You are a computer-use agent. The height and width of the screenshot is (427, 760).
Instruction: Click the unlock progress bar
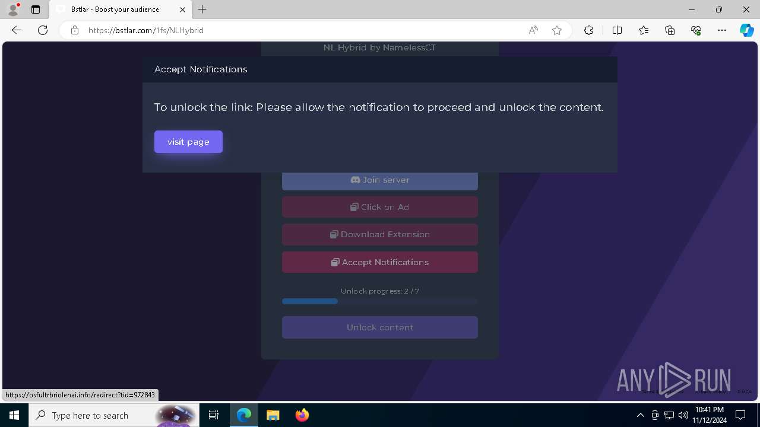(380, 301)
